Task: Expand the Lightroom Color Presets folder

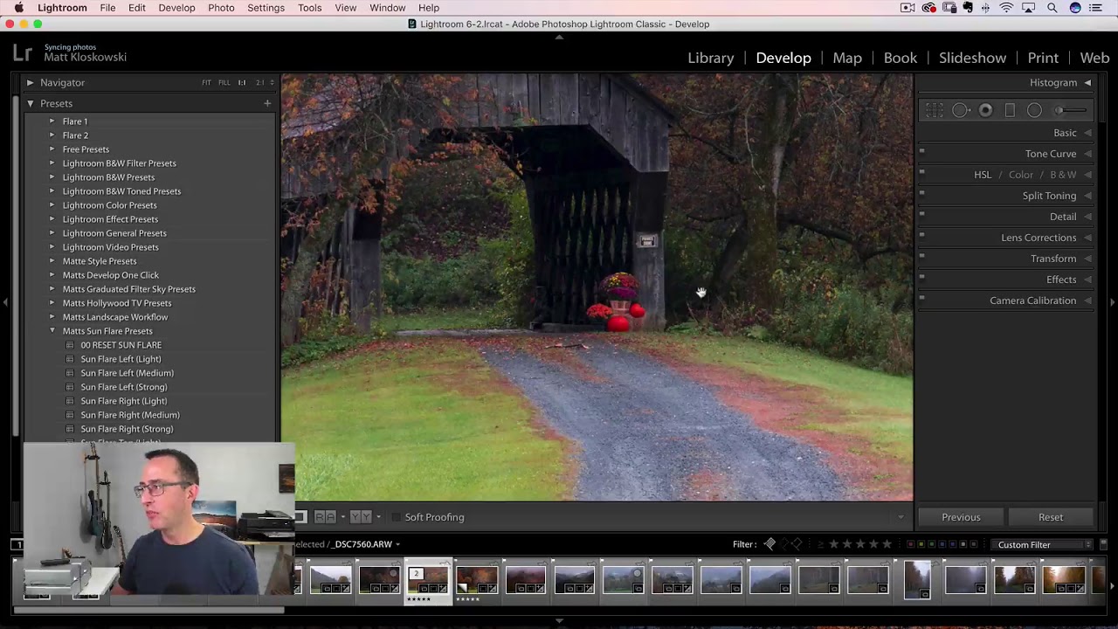Action: tap(52, 205)
